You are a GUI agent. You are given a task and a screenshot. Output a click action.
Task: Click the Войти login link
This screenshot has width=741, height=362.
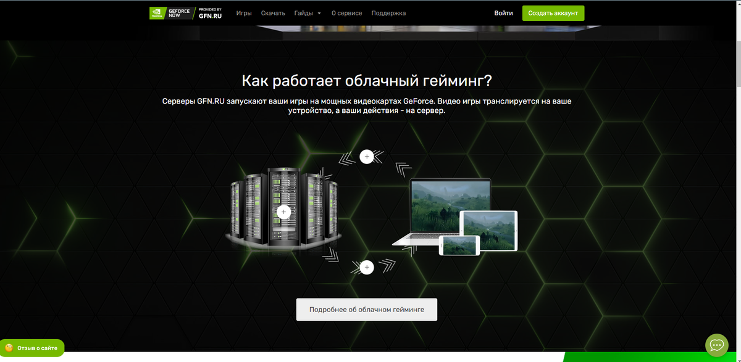coord(503,13)
